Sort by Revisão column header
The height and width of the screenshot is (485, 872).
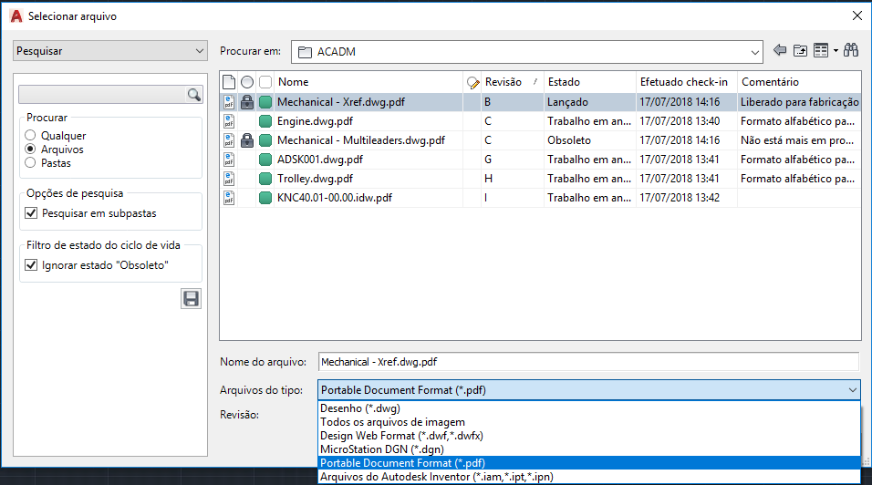coord(513,82)
